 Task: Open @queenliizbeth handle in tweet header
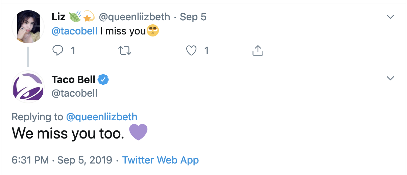pyautogui.click(x=134, y=17)
